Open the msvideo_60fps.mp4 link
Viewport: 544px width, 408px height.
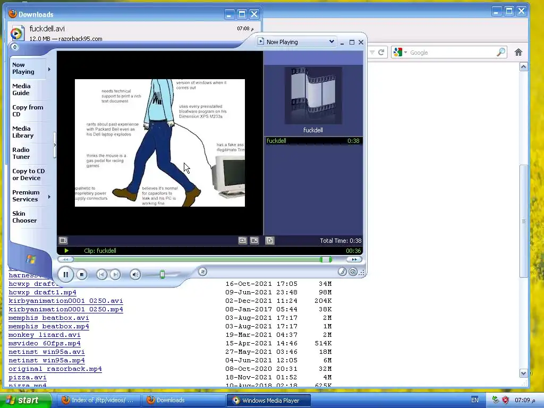[x=45, y=343]
